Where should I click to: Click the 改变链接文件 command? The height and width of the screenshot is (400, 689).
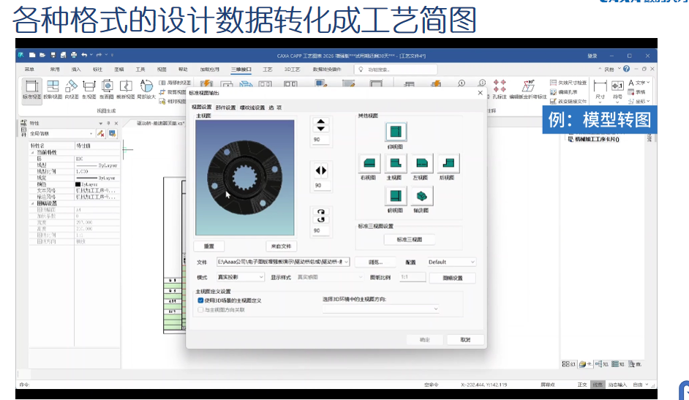tap(568, 102)
